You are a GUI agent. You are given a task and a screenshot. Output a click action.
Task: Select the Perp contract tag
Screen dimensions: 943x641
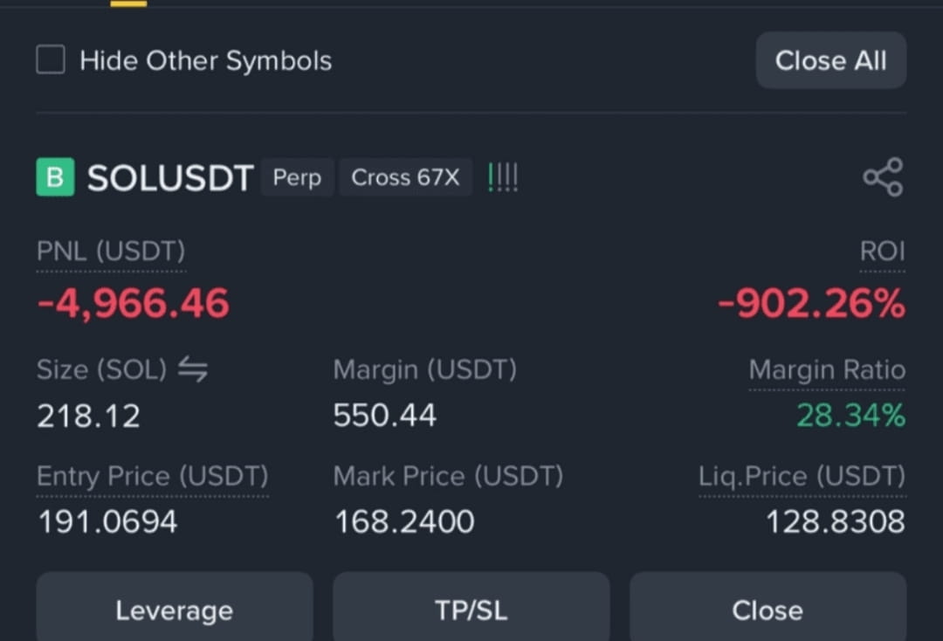point(297,177)
